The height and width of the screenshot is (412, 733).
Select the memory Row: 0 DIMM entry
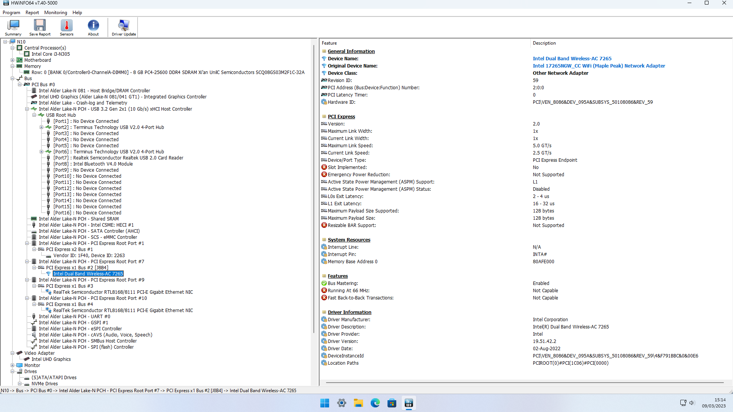tap(168, 72)
